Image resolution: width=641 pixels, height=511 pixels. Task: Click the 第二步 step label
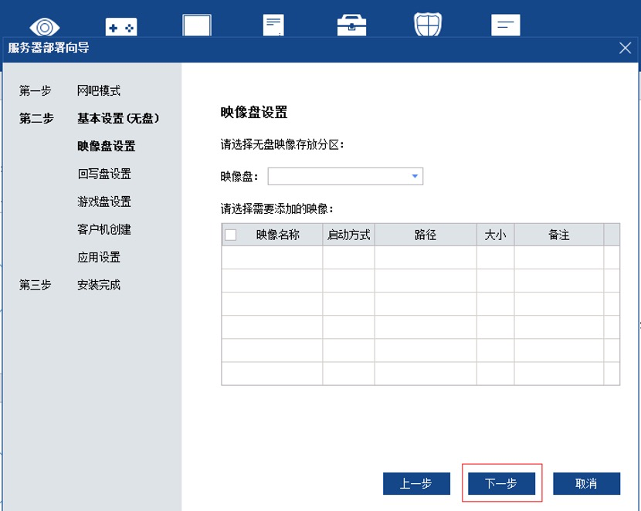pos(36,118)
